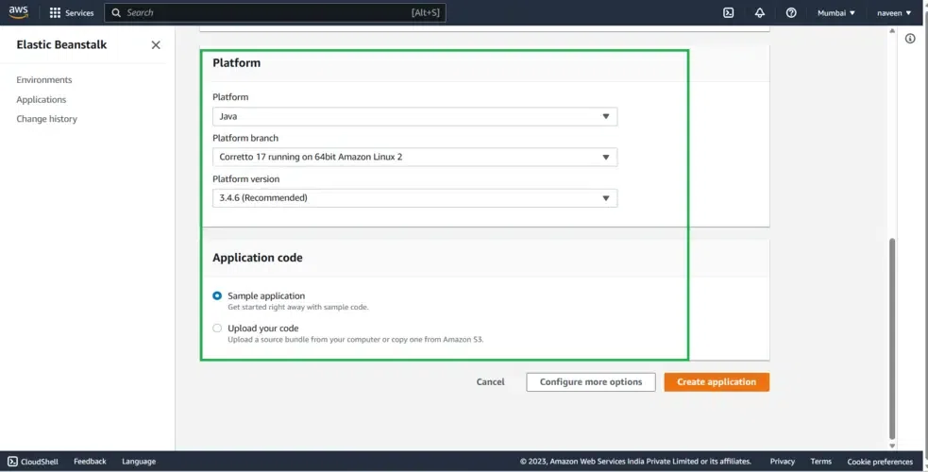Click the CloudShell footer label
The width and height of the screenshot is (928, 472).
pos(40,462)
